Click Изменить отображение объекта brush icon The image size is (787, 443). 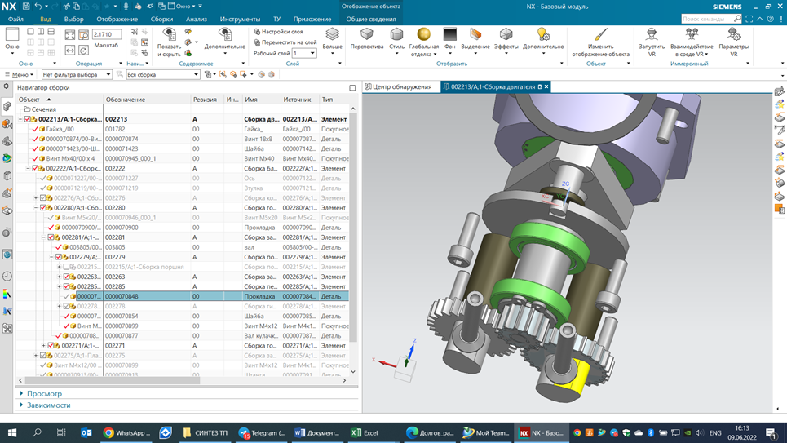coord(601,34)
